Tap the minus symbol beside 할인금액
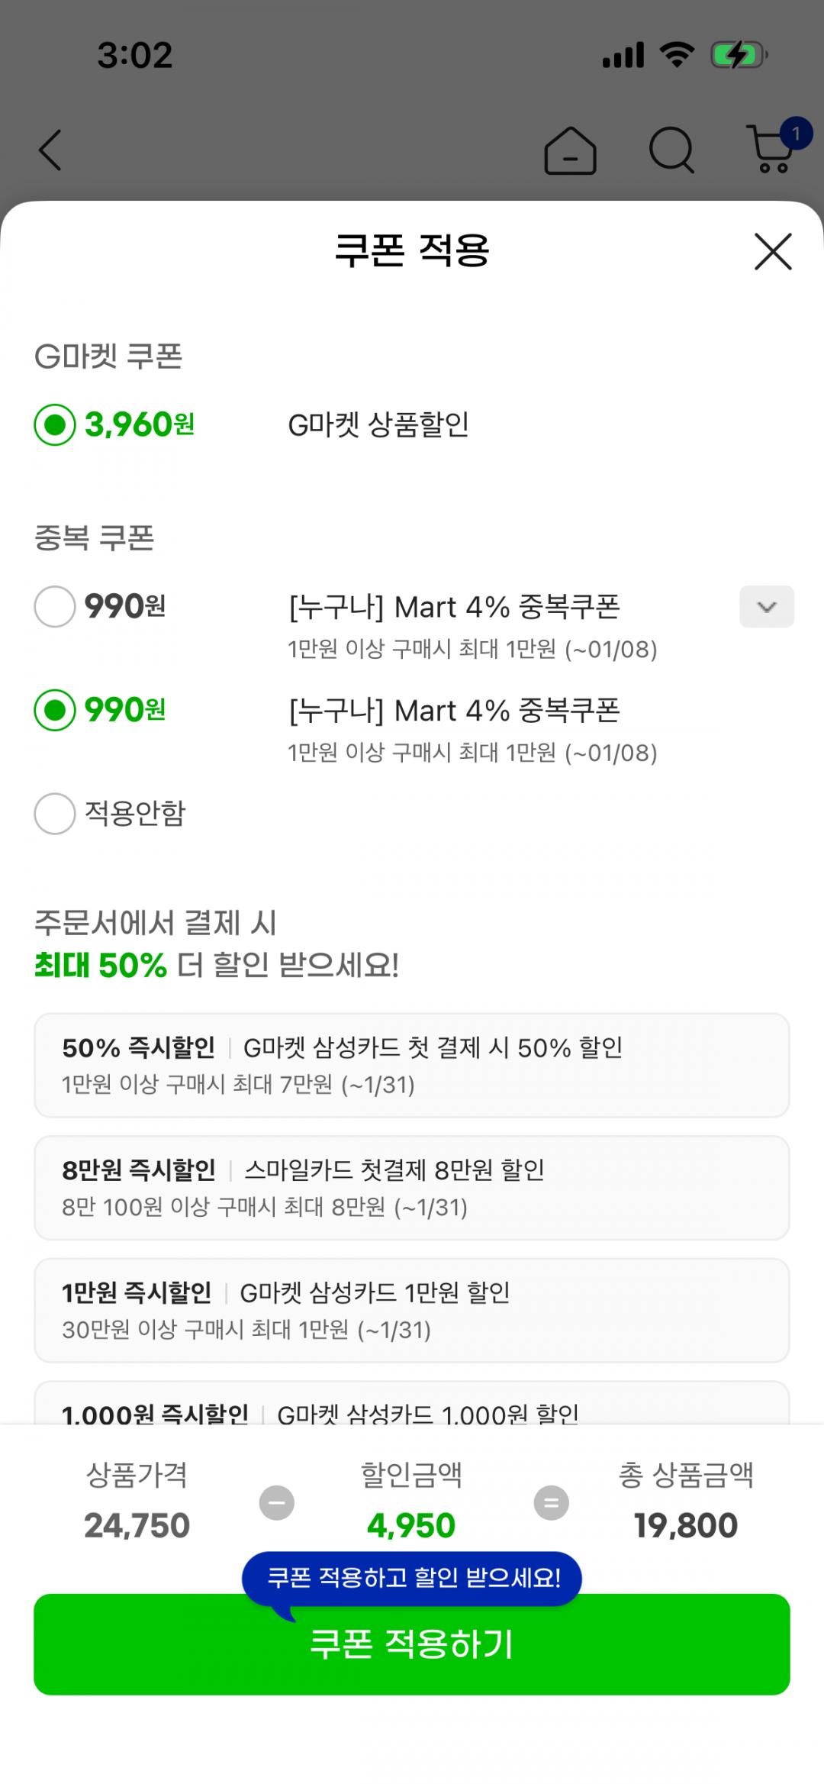This screenshot has height=1784, width=824. coord(277,1502)
